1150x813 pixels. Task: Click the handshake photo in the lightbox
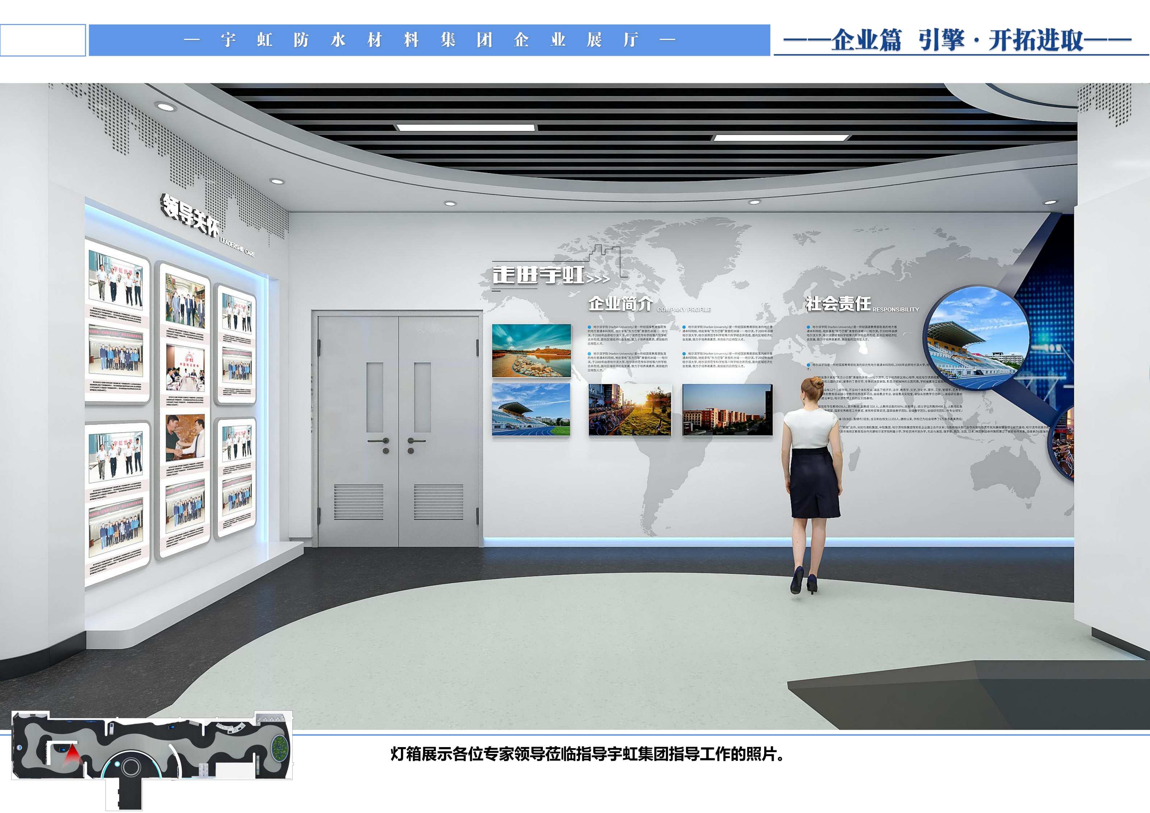coord(185,438)
